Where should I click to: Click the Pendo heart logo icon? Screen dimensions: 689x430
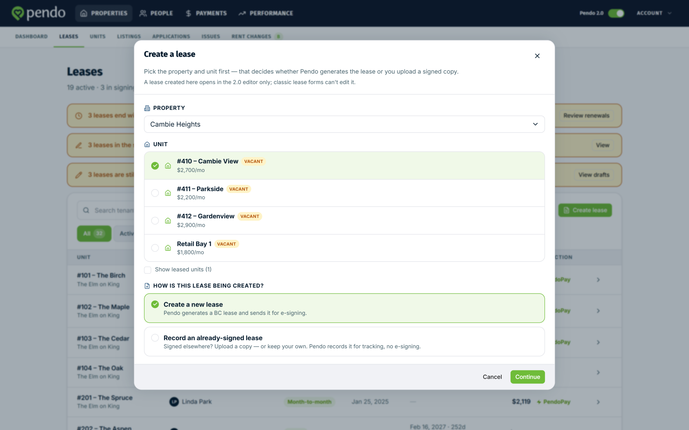click(18, 13)
